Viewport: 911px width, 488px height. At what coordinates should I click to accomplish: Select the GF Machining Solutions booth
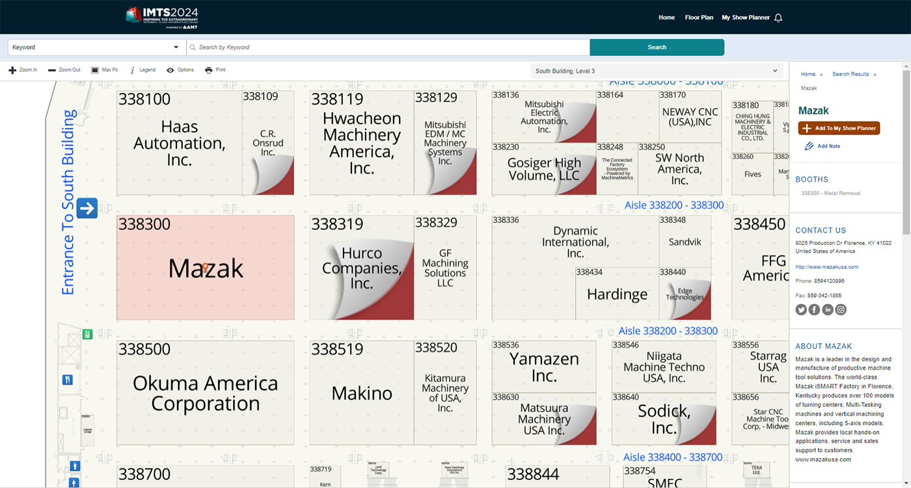(x=445, y=268)
